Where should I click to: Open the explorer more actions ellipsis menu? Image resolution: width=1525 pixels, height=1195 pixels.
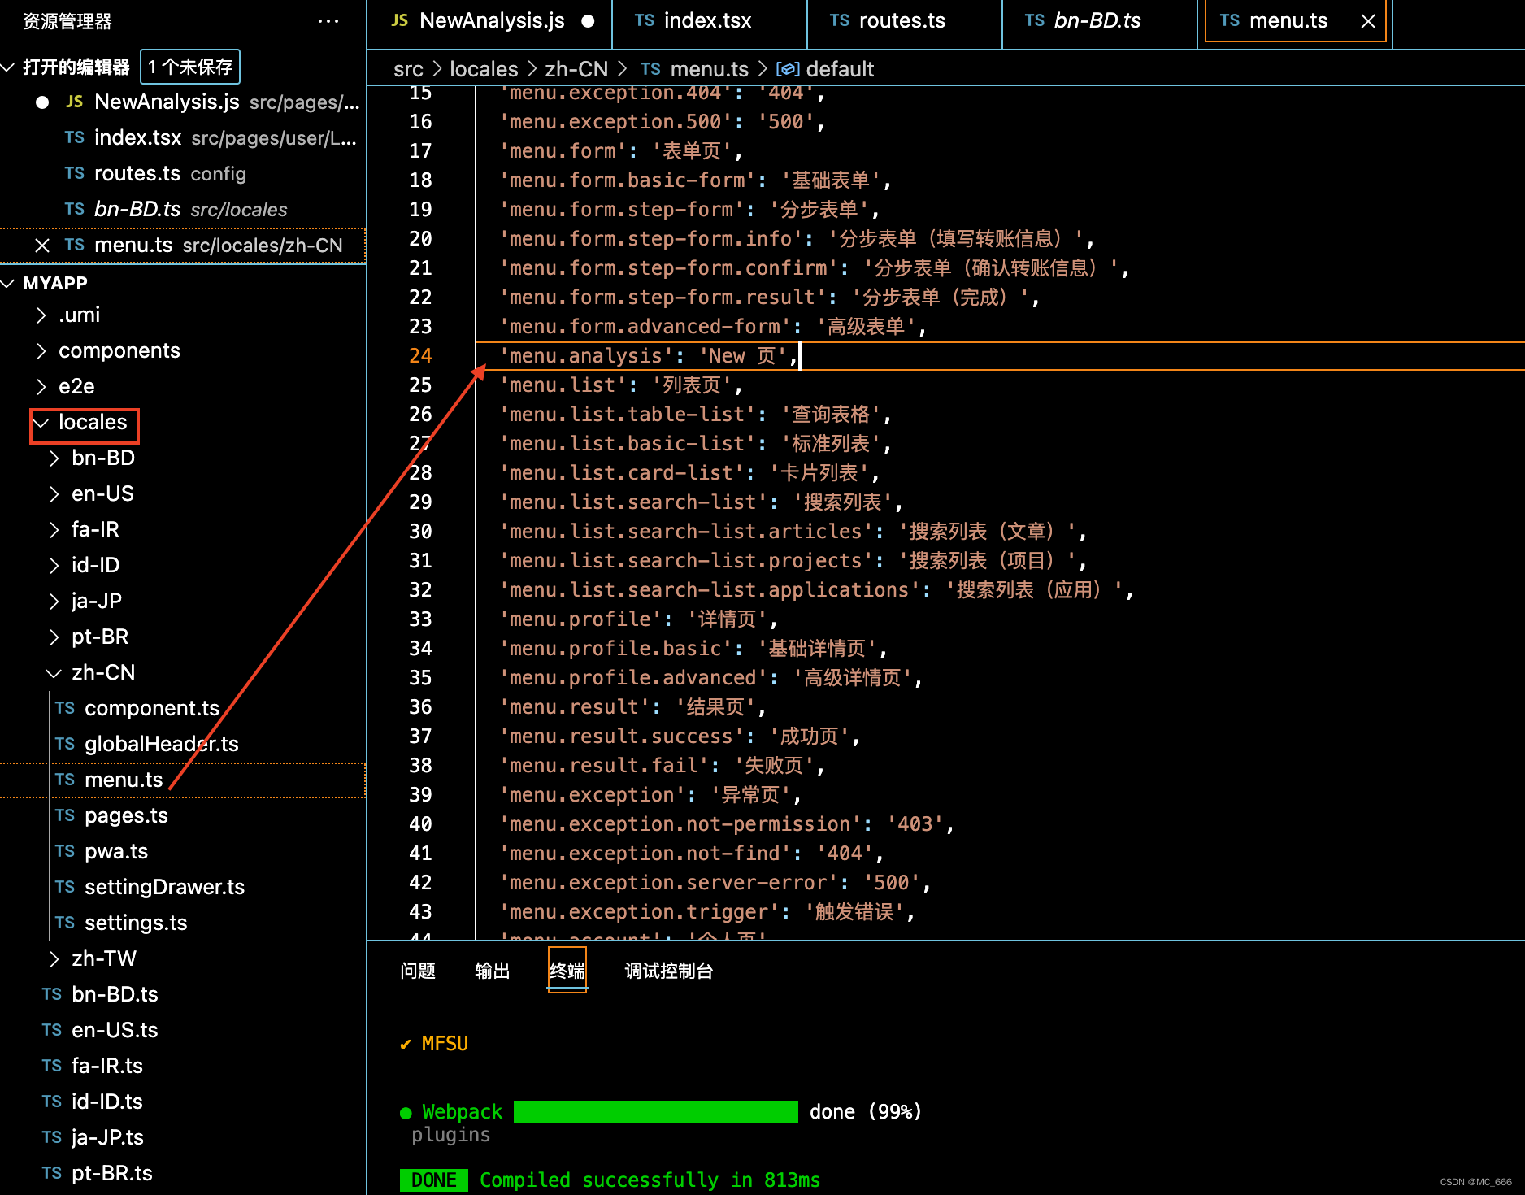click(328, 21)
